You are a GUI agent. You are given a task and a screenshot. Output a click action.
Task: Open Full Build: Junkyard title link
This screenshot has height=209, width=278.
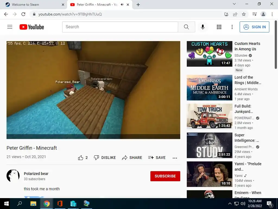click(244, 109)
